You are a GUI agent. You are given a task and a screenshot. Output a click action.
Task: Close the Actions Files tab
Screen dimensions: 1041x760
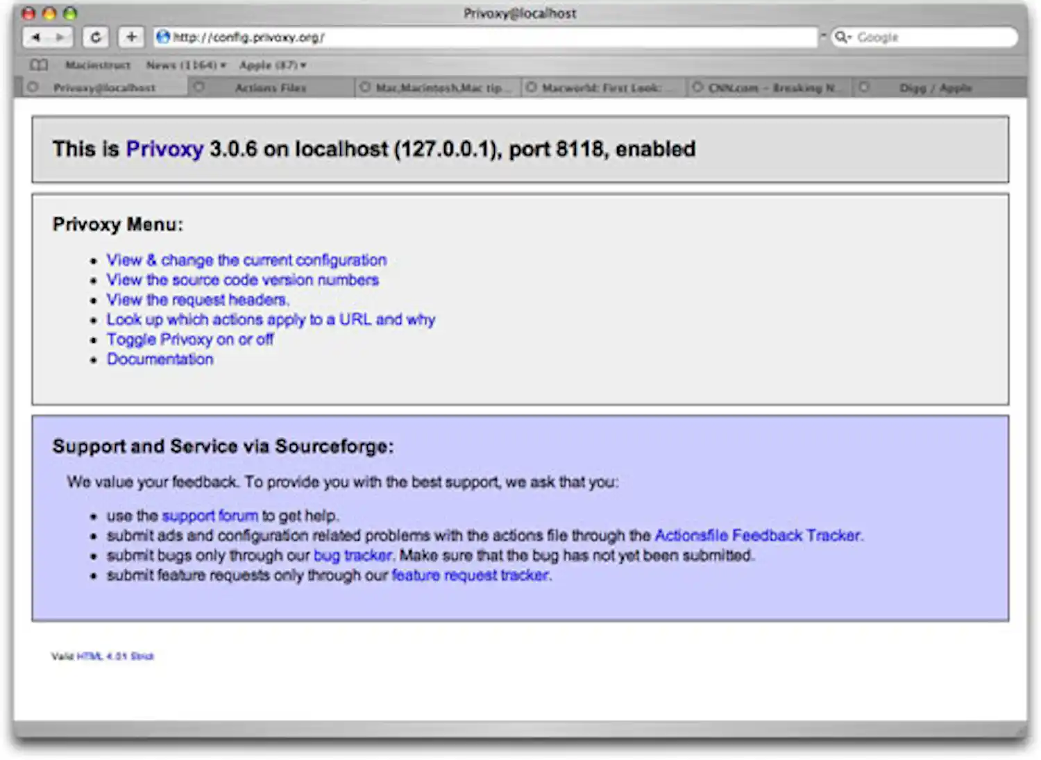tap(198, 87)
